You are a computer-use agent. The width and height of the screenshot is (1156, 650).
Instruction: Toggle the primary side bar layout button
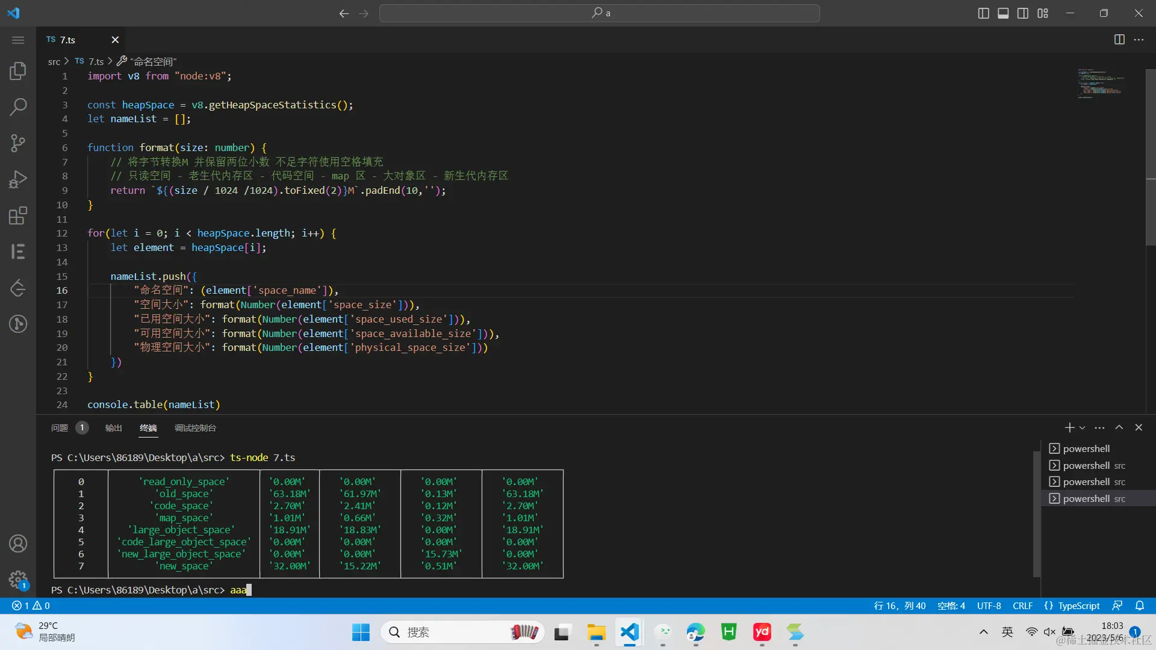pyautogui.click(x=983, y=13)
